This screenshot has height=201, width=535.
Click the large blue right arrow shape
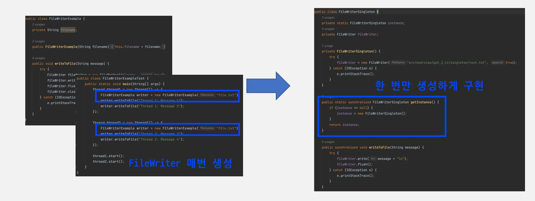(x=268, y=86)
